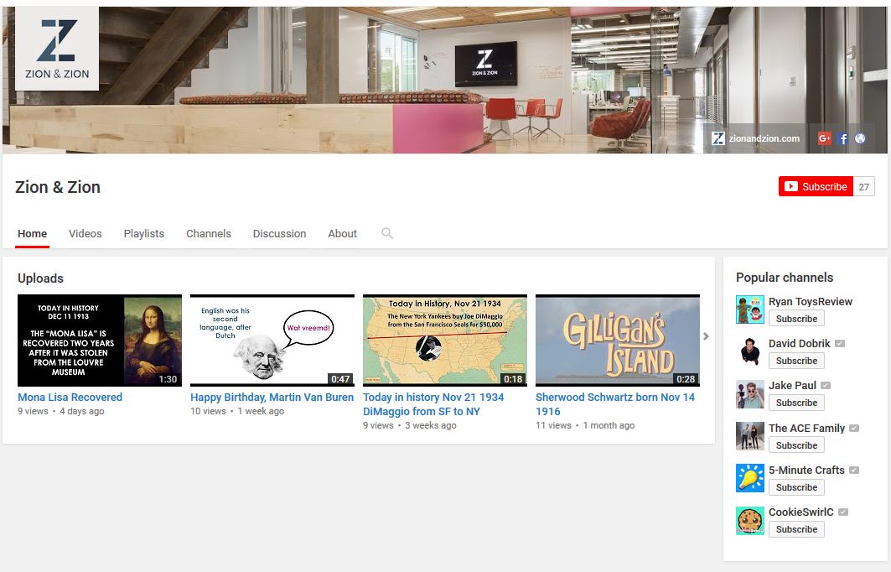Open the website globe icon on the banner
This screenshot has height=572, width=891.
pyautogui.click(x=860, y=138)
